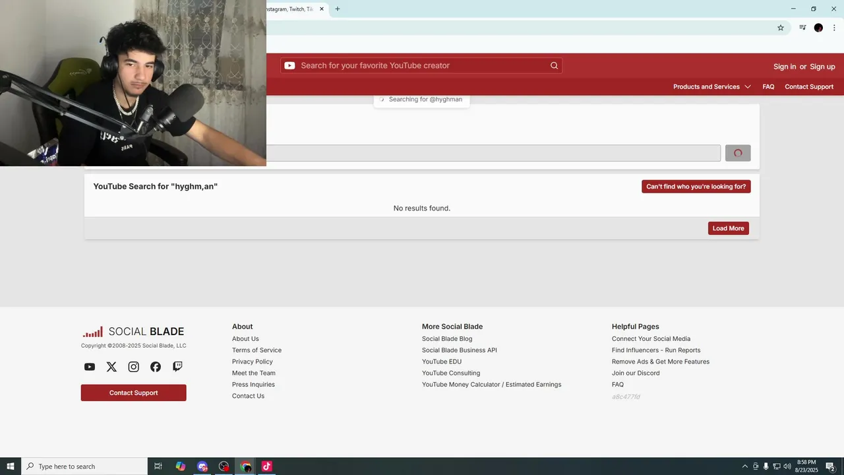Open Contact Support in top navigation
844x475 pixels.
[809, 86]
